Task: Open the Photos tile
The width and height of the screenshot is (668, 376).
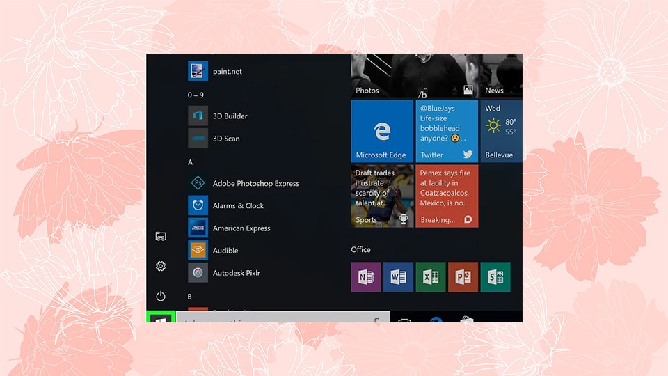Action: pyautogui.click(x=382, y=75)
